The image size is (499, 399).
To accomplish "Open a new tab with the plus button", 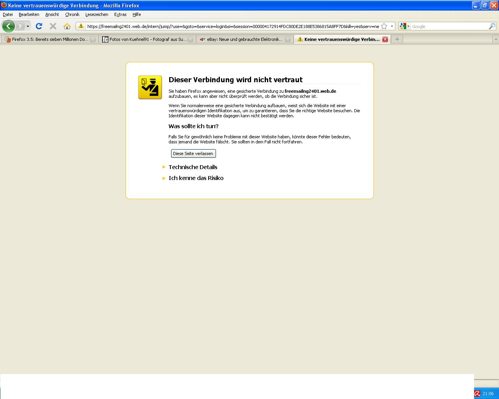I will (397, 39).
